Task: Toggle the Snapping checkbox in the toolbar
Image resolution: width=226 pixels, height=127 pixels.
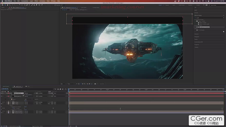Action: click(55, 5)
